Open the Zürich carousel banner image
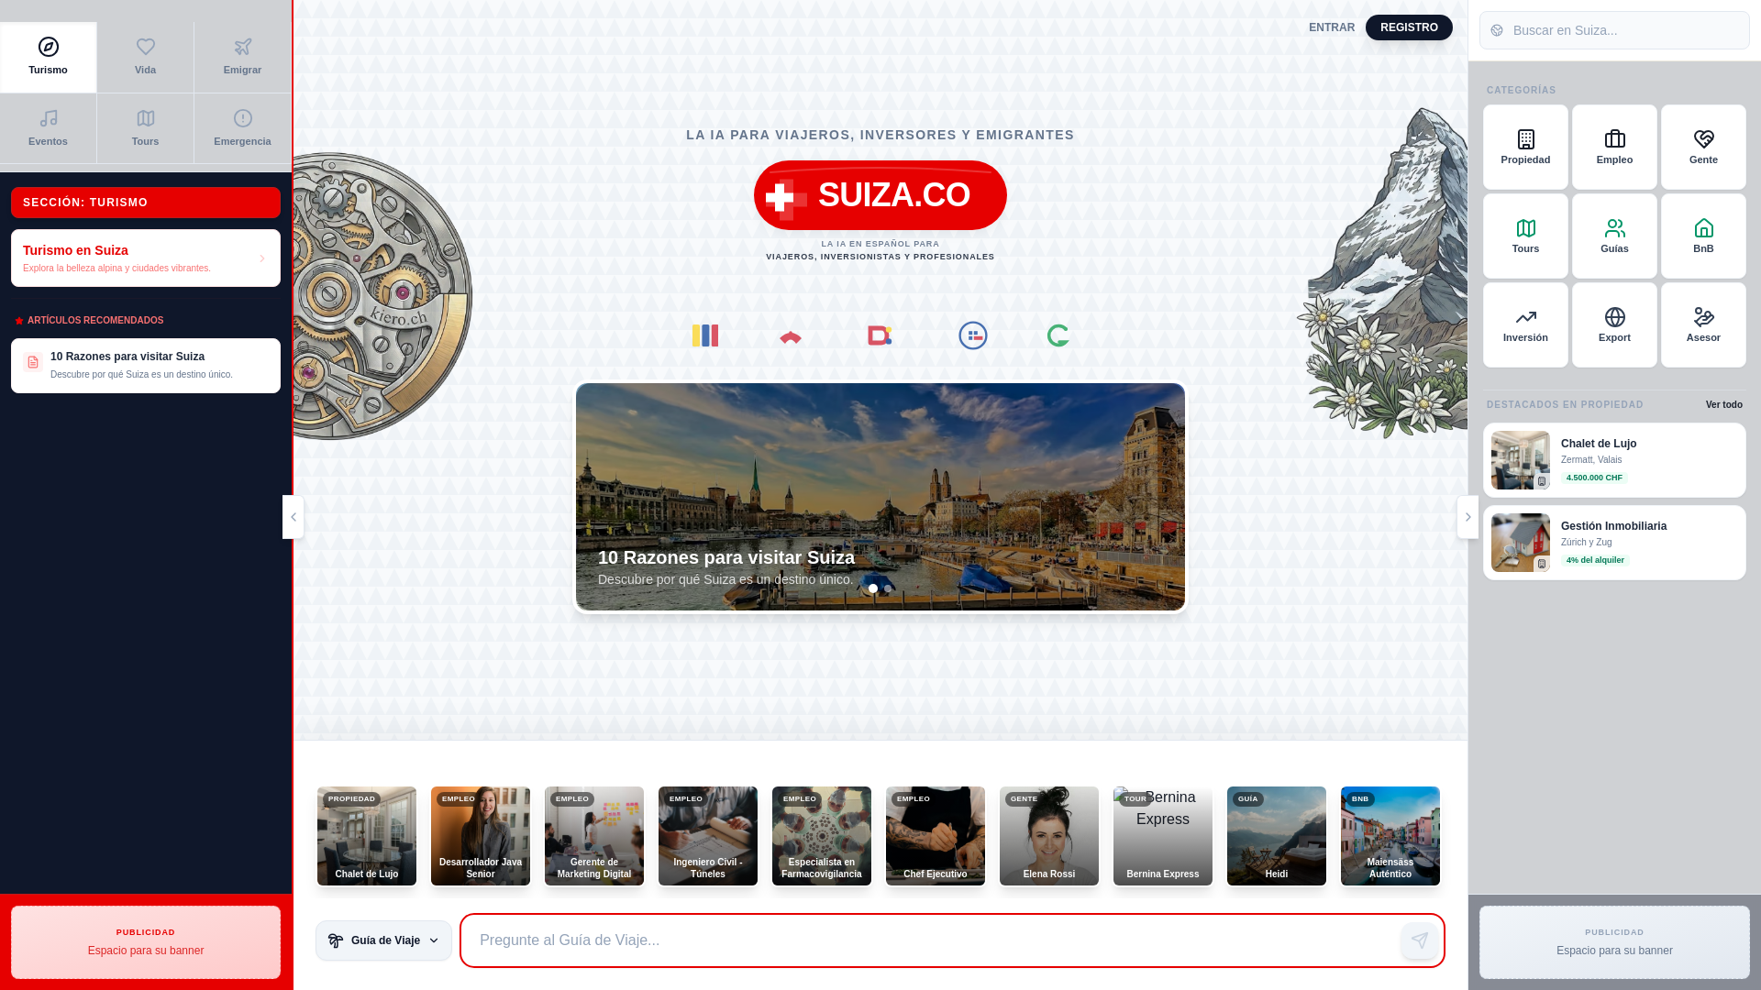Screen dimensions: 1761x990 pos(880,497)
